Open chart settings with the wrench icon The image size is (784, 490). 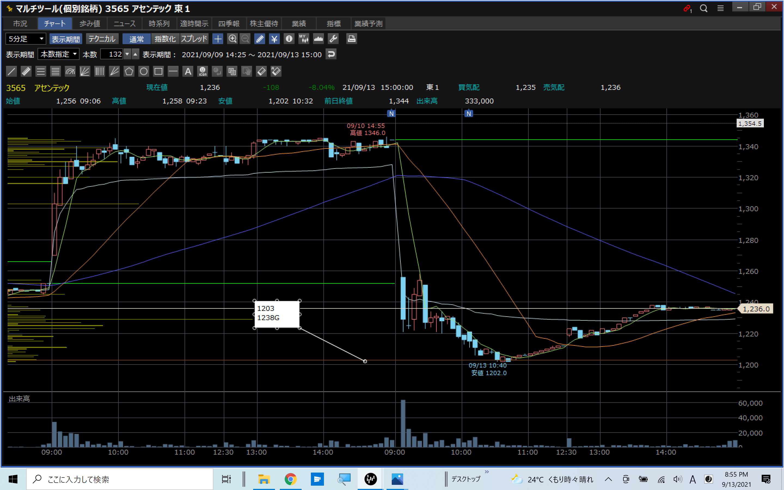[x=333, y=39]
